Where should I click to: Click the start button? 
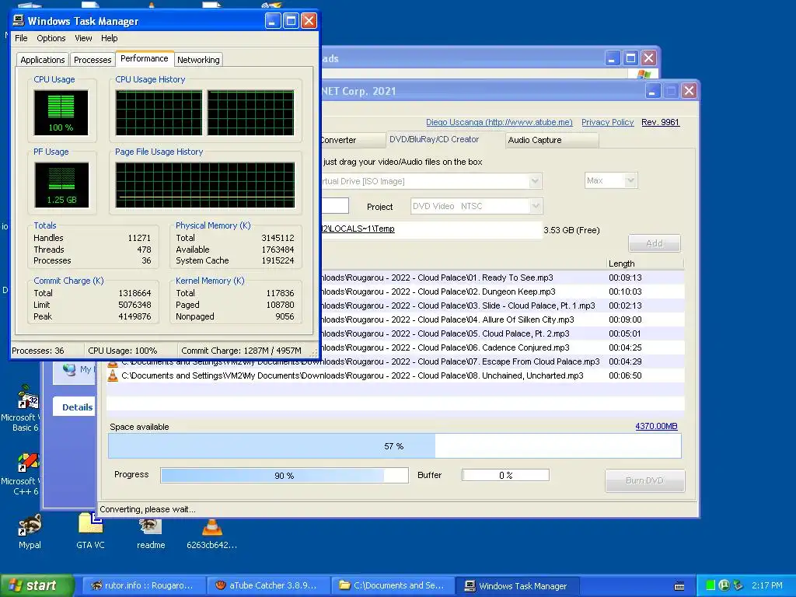[37, 586]
